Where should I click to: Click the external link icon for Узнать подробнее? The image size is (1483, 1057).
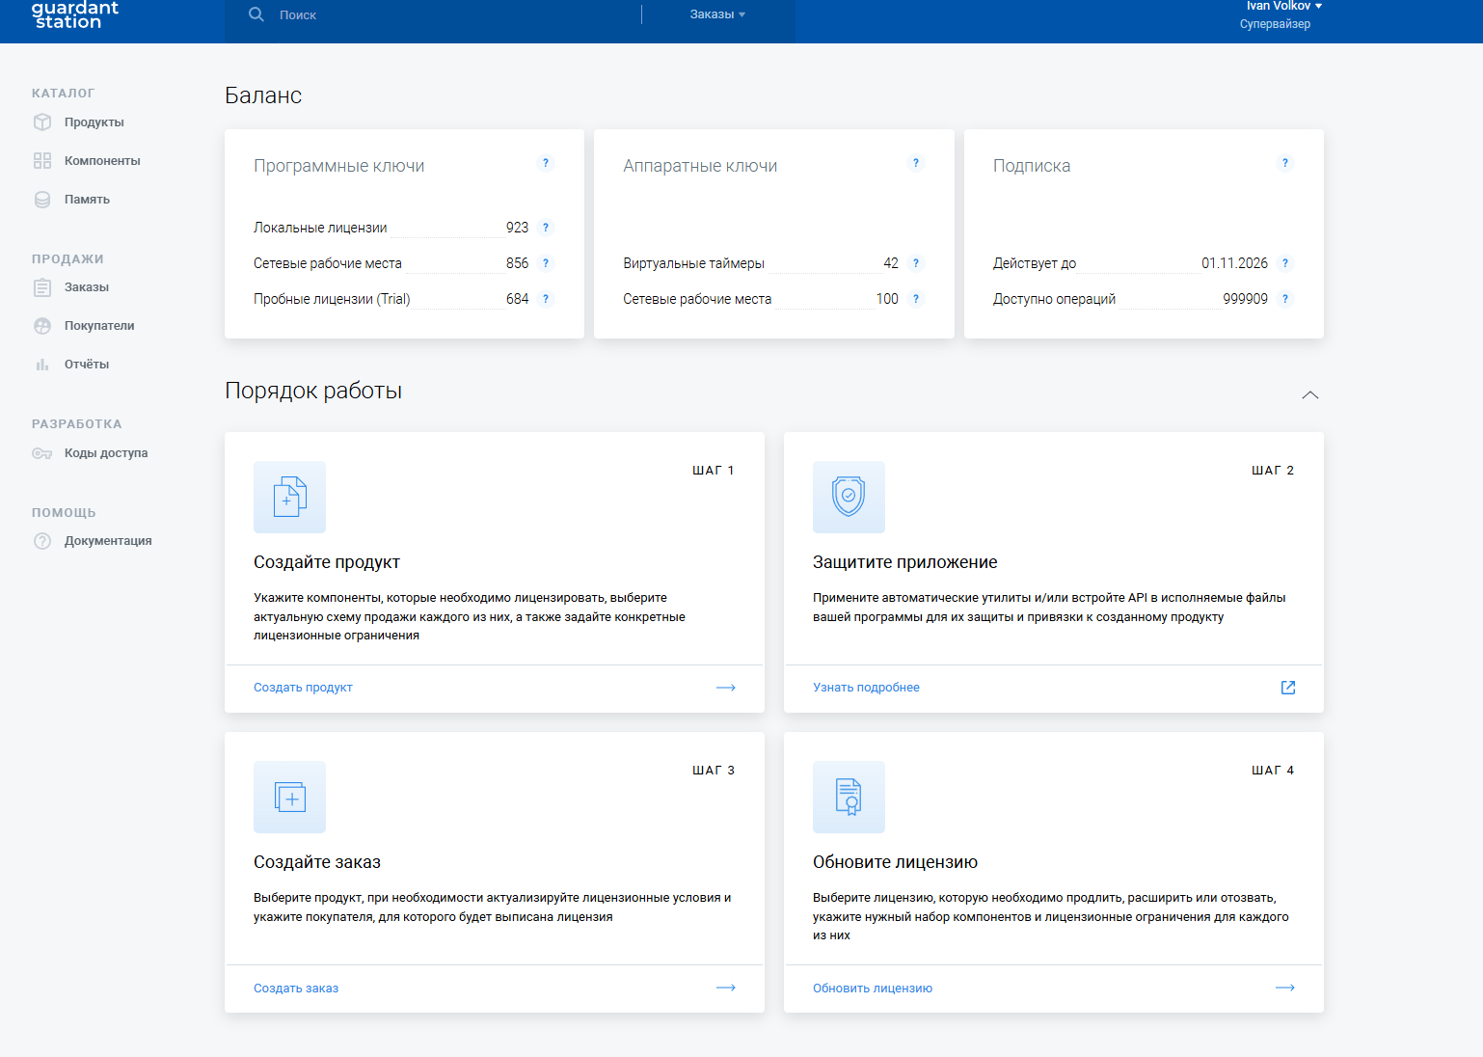1287,688
